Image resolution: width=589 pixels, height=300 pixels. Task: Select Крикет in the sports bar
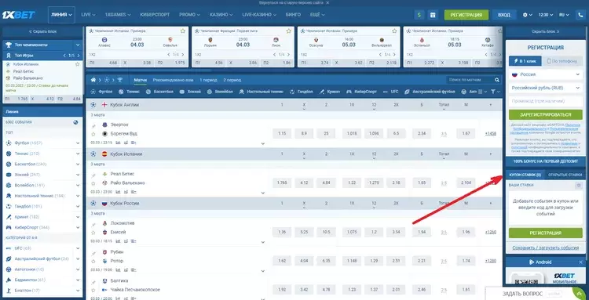point(329,92)
